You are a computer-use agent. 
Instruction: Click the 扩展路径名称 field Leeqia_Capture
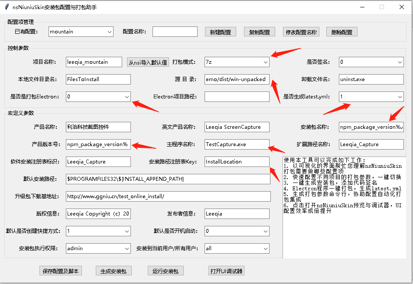tap(371, 144)
